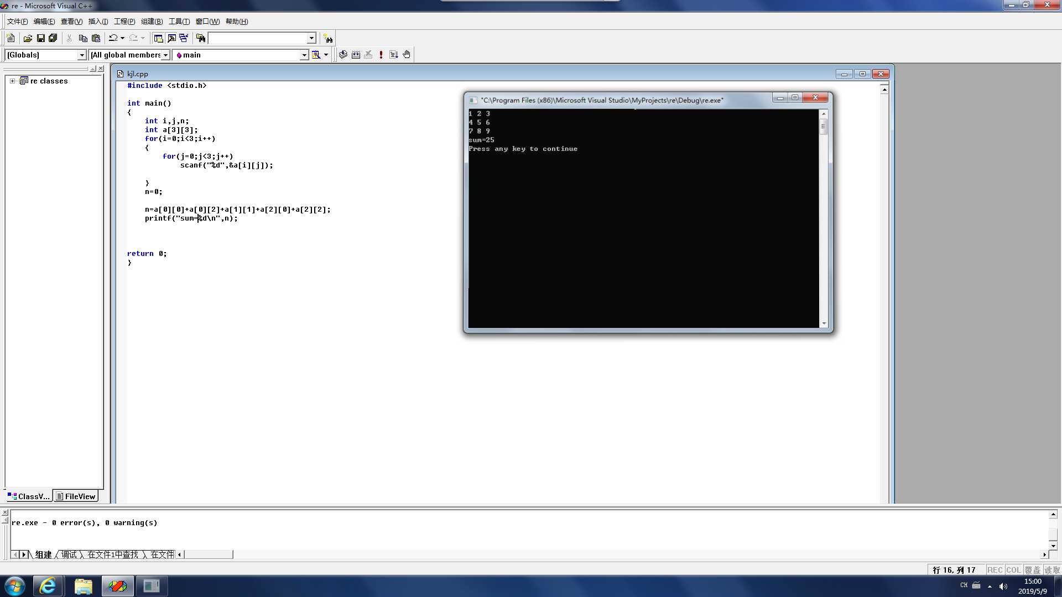Open the Redo history dropdown arrow
Image resolution: width=1062 pixels, height=597 pixels.
(143, 38)
